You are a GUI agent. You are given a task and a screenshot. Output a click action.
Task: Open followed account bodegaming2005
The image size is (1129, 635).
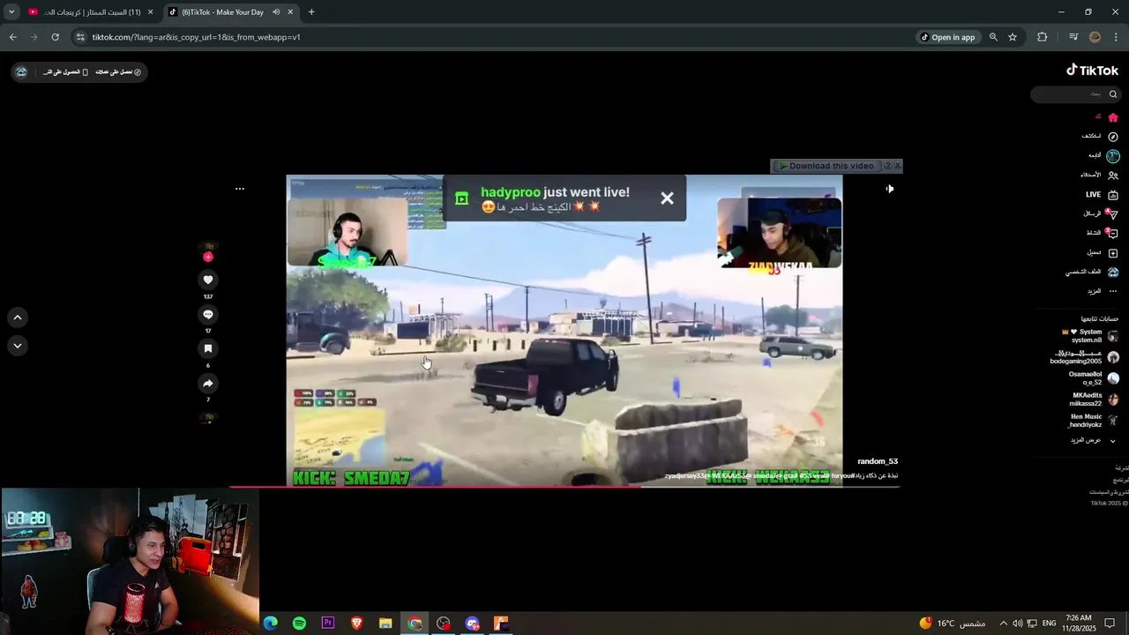tap(1085, 357)
